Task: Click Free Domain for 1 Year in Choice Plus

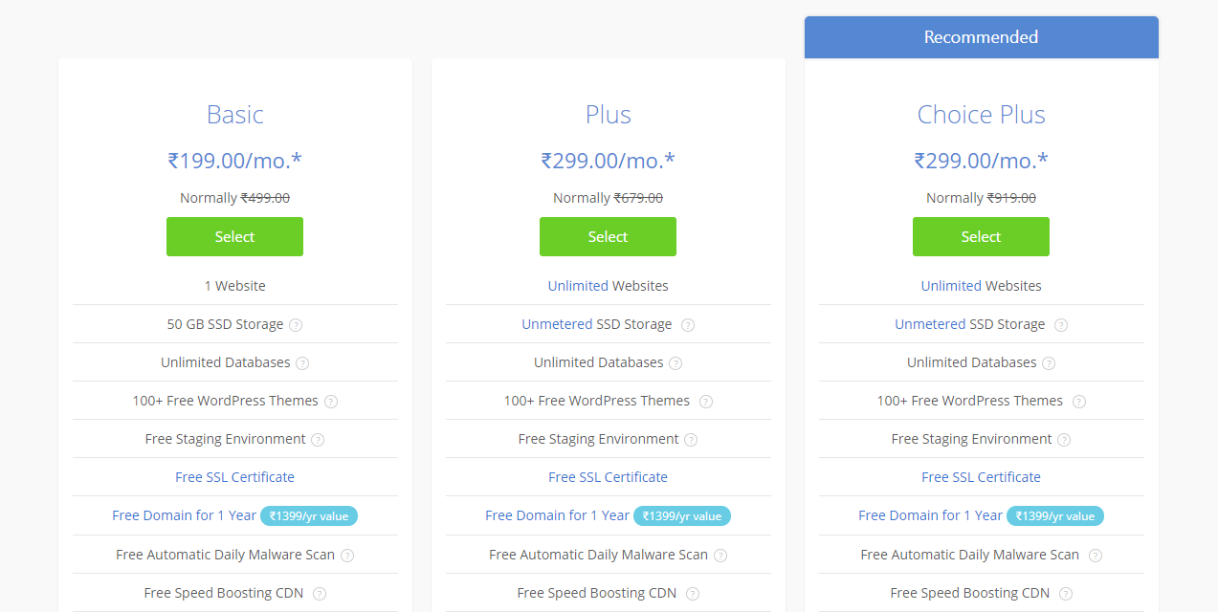Action: 930,515
